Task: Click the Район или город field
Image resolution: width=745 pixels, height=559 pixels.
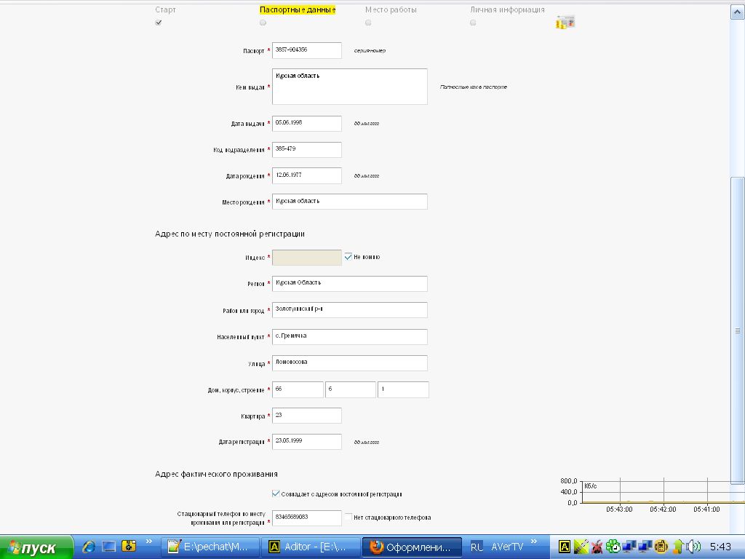Action: [350, 310]
